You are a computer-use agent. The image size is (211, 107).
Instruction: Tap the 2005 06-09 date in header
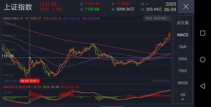170,7
